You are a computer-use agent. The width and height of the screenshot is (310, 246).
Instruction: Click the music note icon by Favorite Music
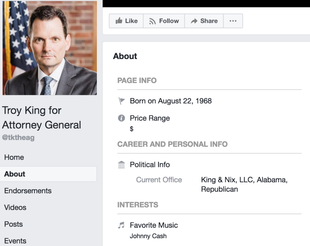coord(121,225)
